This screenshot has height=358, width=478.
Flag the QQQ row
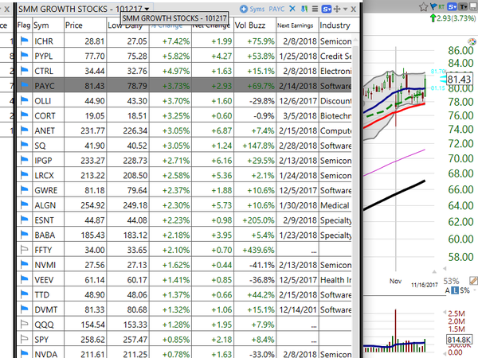tap(24, 325)
